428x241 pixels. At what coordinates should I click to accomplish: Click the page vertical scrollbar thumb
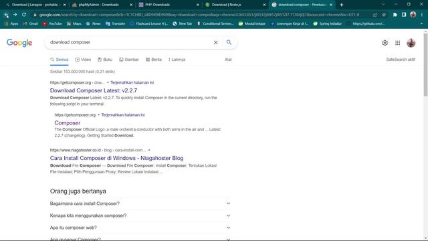tap(425, 64)
